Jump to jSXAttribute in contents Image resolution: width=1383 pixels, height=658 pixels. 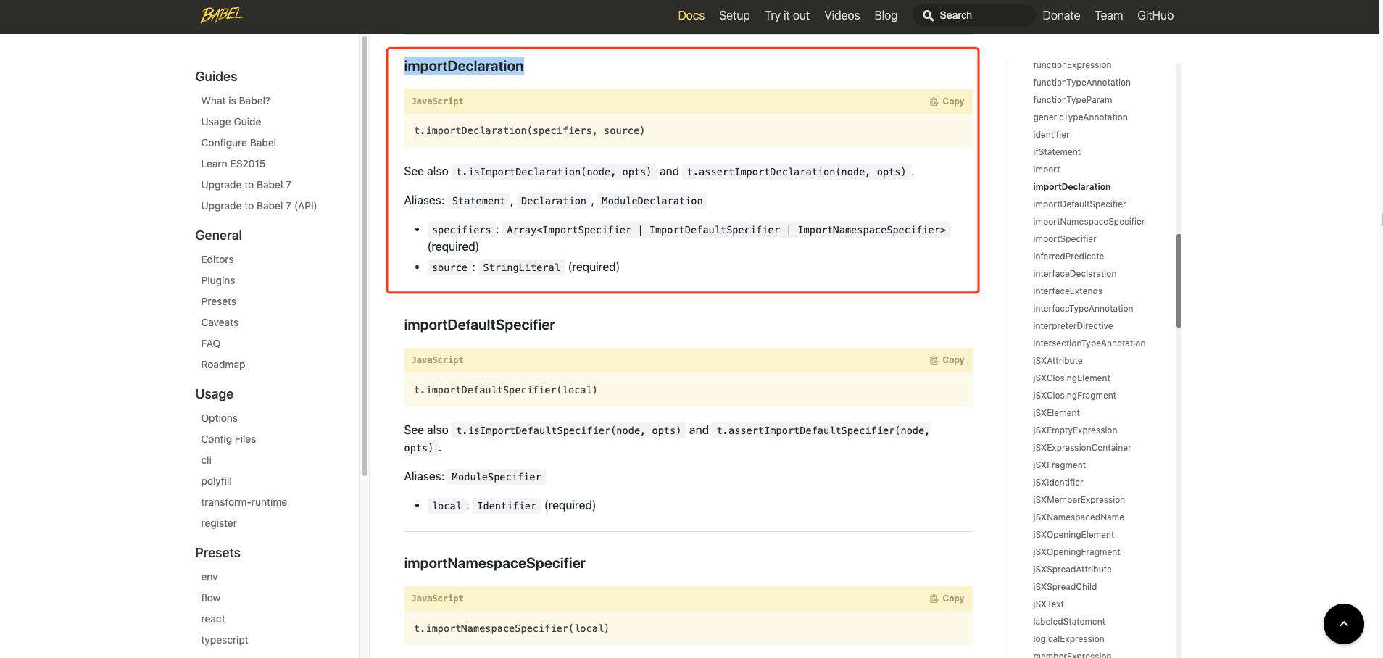point(1058,361)
